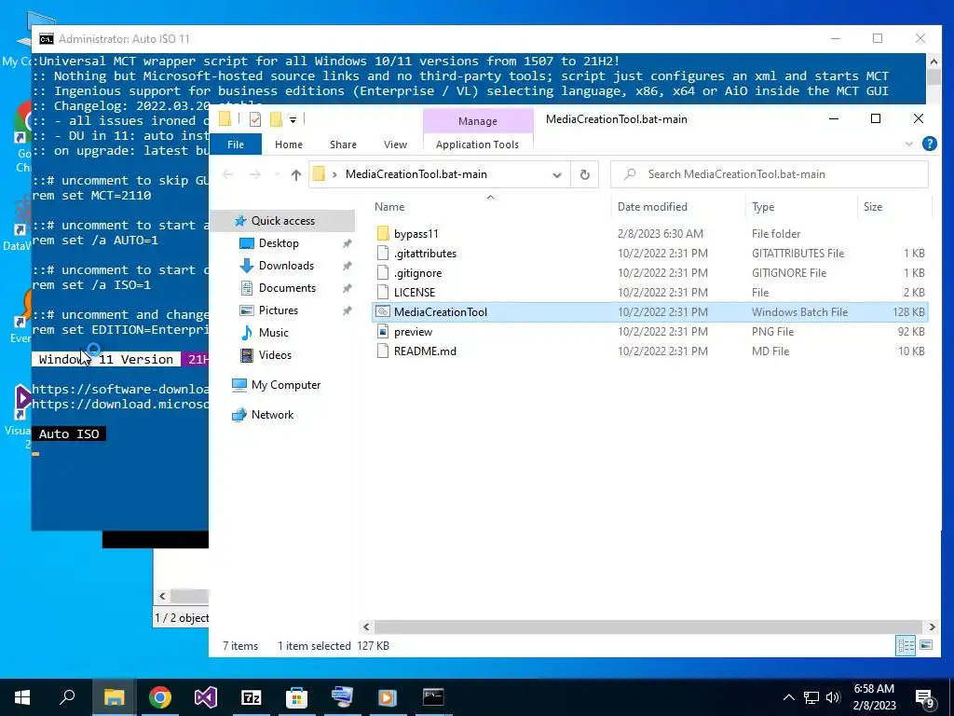Go to Videos in navigation pane
The width and height of the screenshot is (954, 716).
pyautogui.click(x=275, y=355)
